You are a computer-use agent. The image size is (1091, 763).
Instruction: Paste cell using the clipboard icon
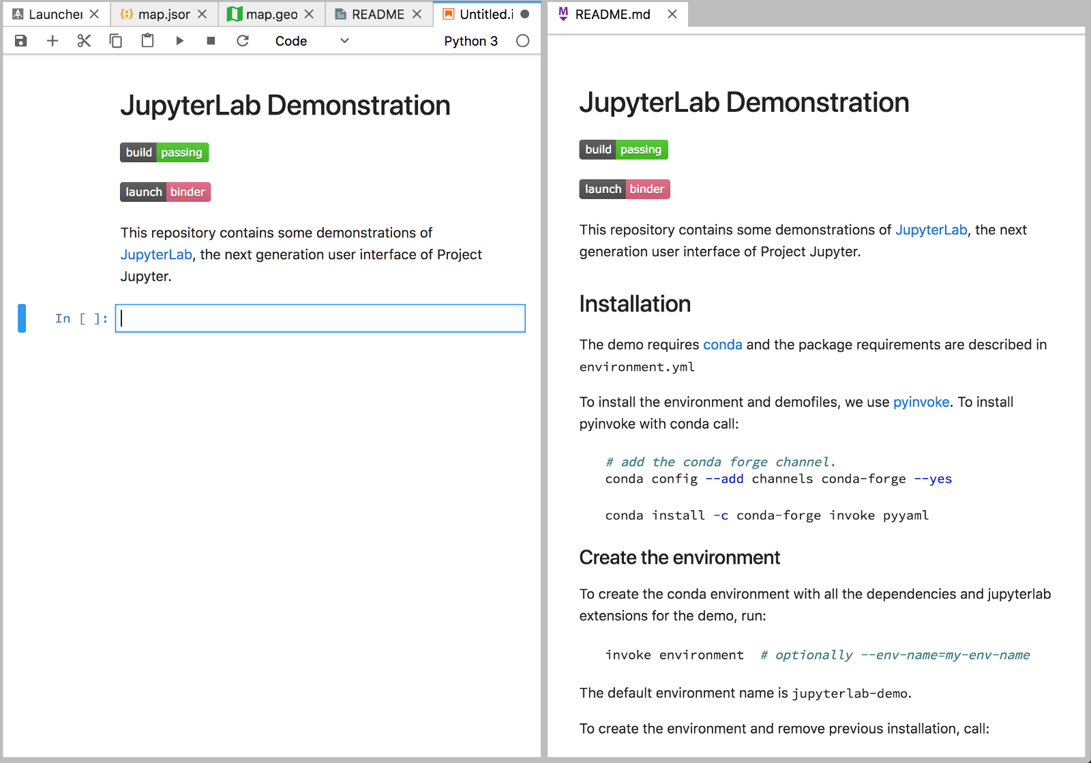[x=147, y=41]
